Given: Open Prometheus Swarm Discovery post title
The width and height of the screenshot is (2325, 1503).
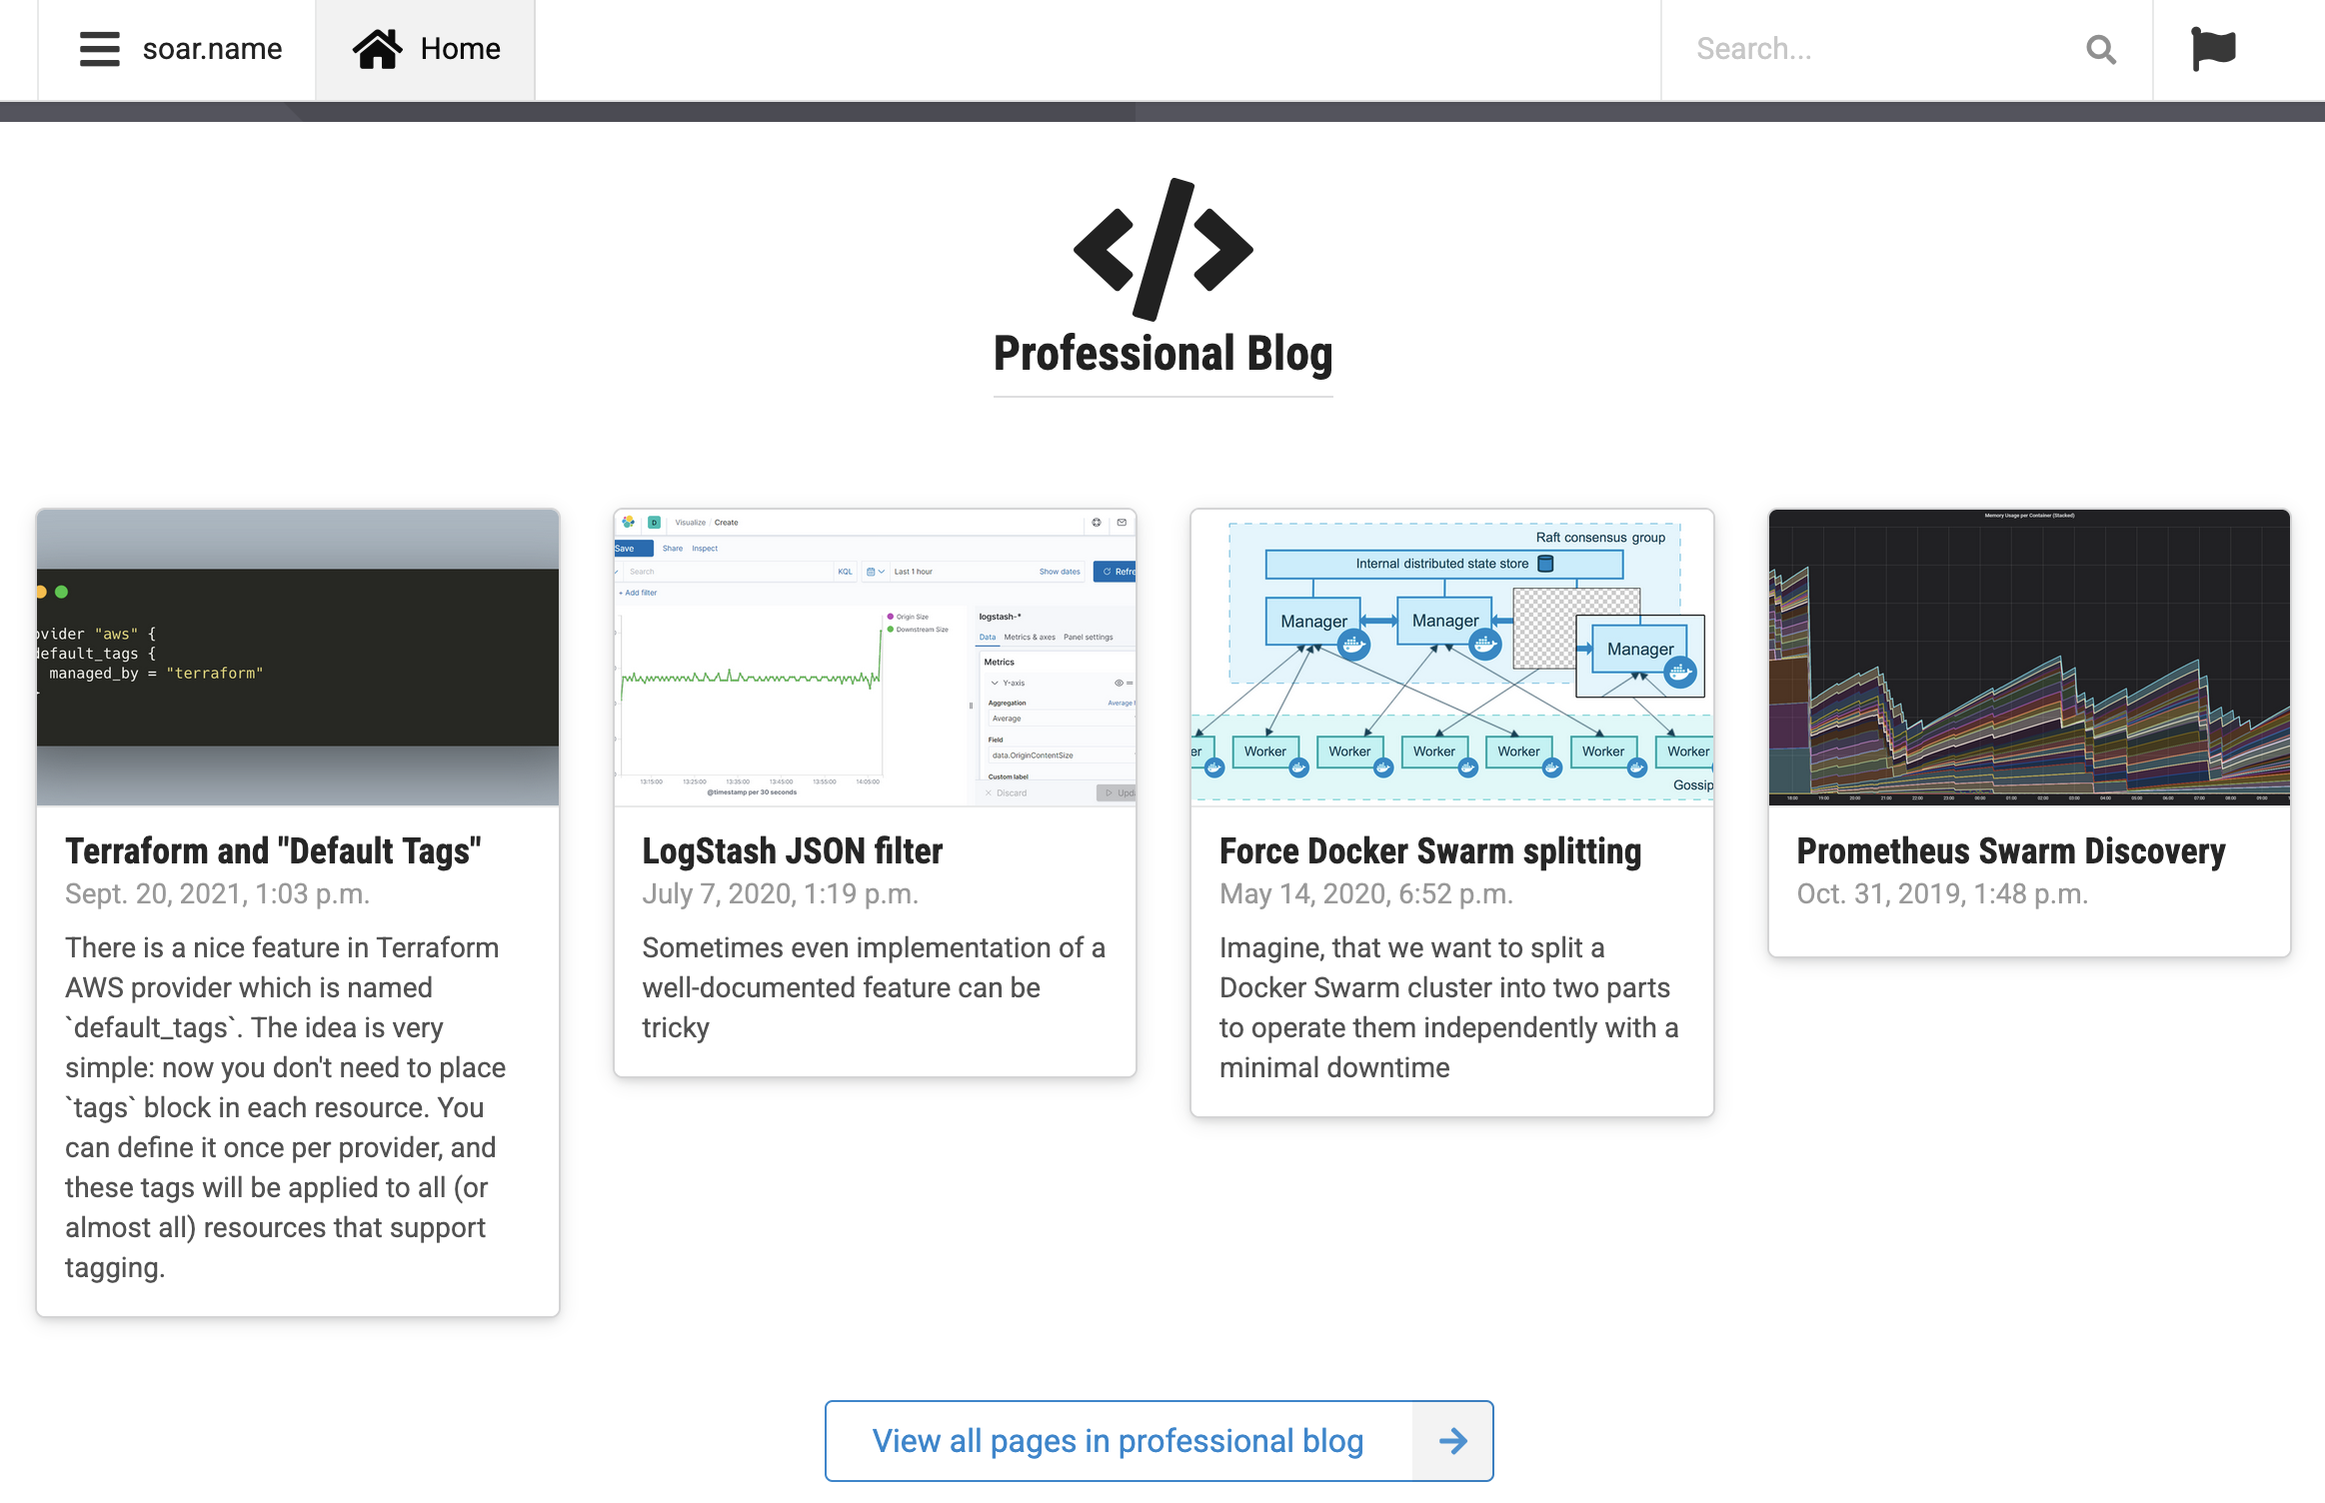Looking at the screenshot, I should click(x=2010, y=851).
